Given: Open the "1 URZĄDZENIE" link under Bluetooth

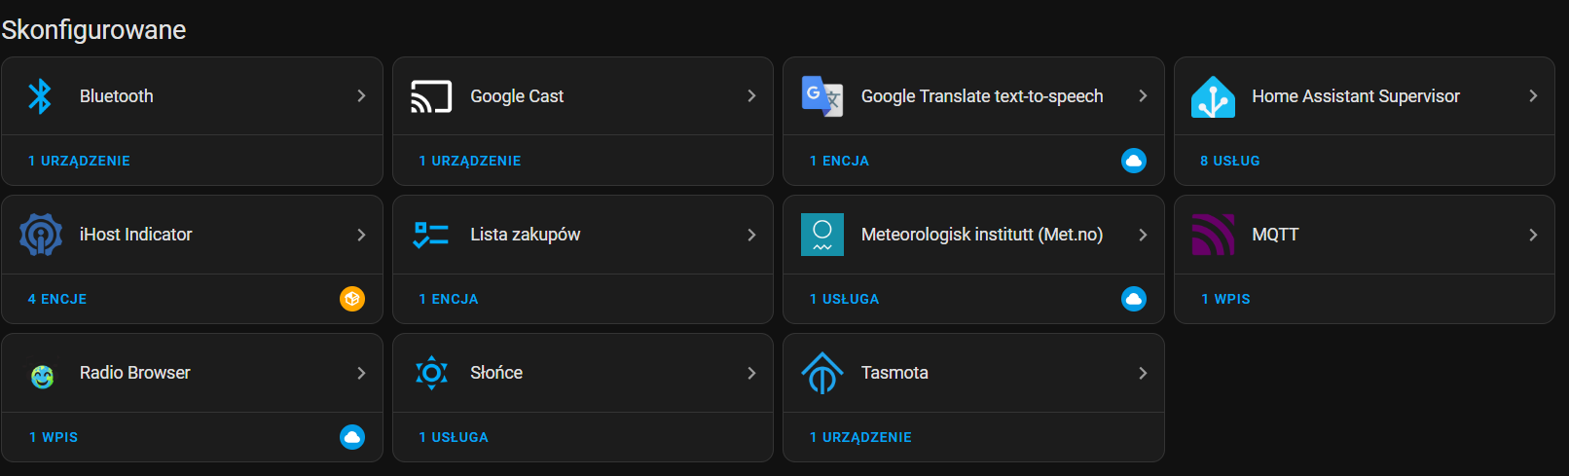Looking at the screenshot, I should click(79, 161).
